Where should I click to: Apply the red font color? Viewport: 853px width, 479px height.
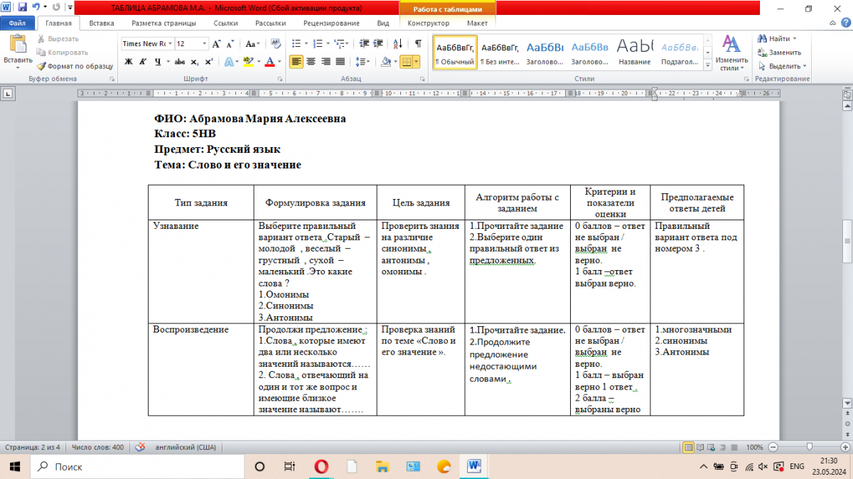[x=269, y=62]
